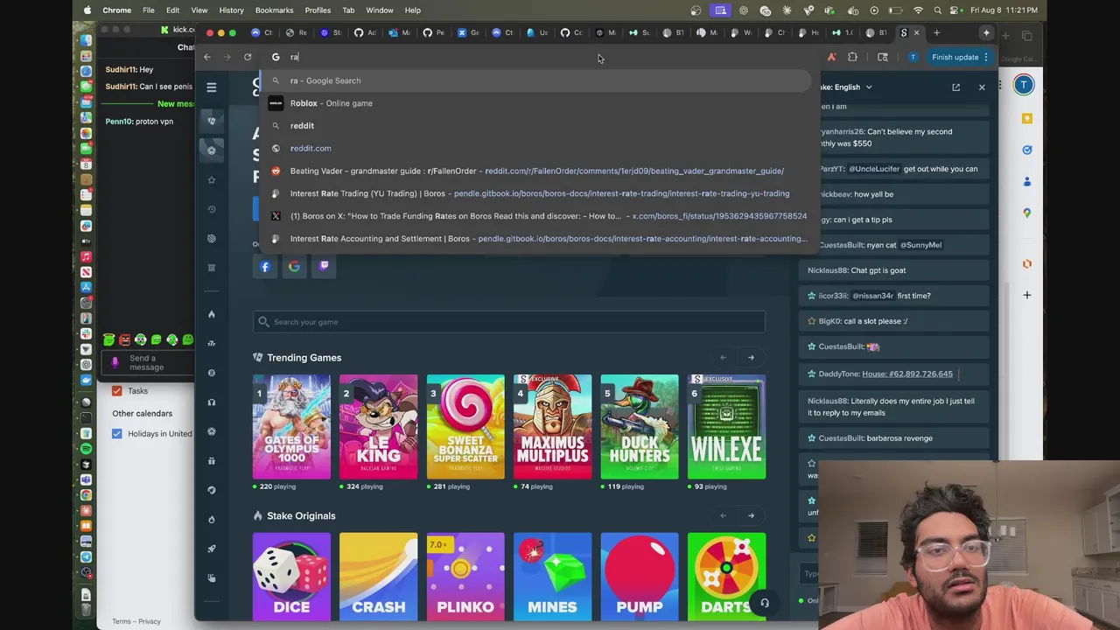1120x630 pixels.
Task: Open the Plinko originals game tile
Action: (x=465, y=577)
